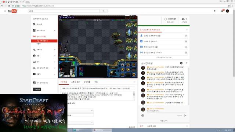Screen dimensions: 235x132
Task: Click the go-live broadcast icon in checklist
Action: coord(141,52)
